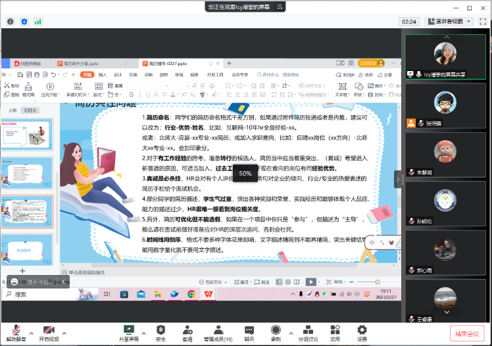Screen dimensions: 492x346
Task: Open 共享屏幕 screen sharing
Action: pyautogui.click(x=128, y=331)
